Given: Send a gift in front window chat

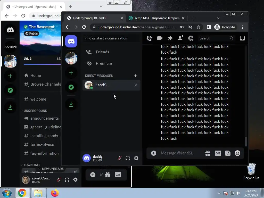Looking at the screenshot, I should (x=208, y=153).
